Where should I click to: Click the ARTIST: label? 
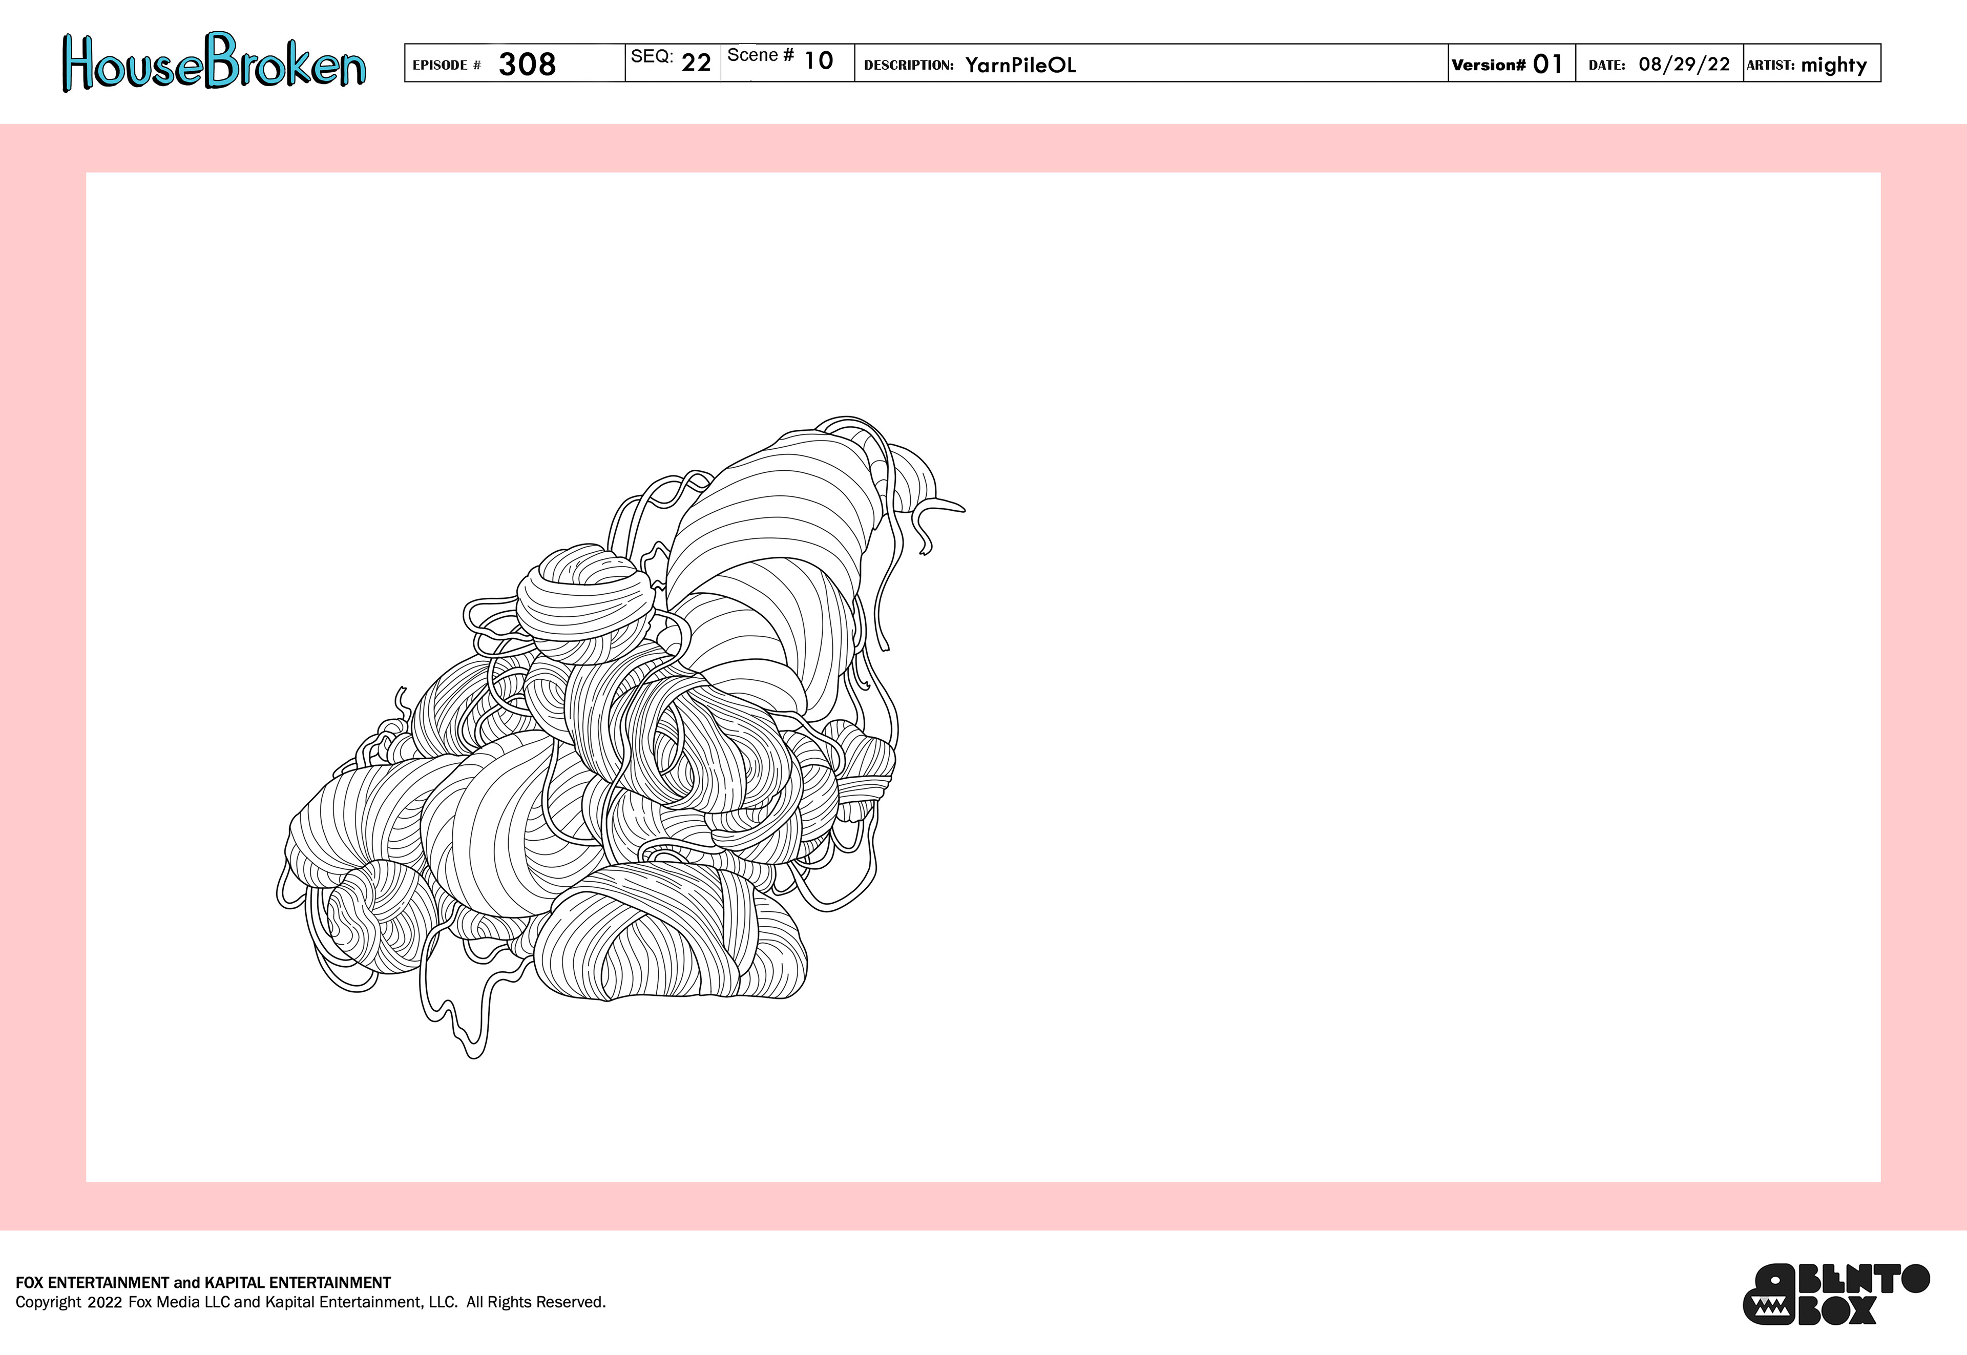[1770, 66]
